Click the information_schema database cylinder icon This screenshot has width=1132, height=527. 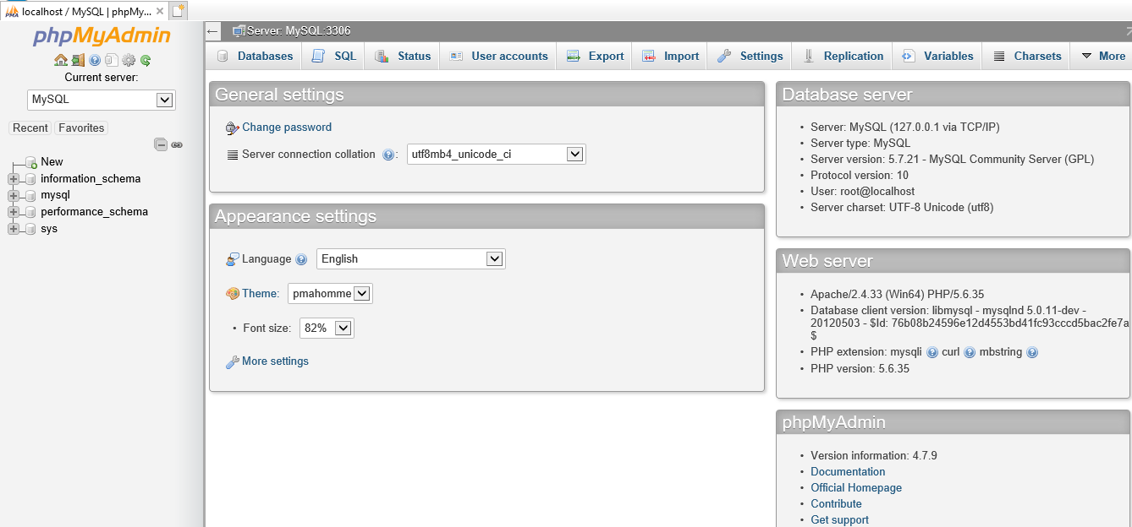31,178
